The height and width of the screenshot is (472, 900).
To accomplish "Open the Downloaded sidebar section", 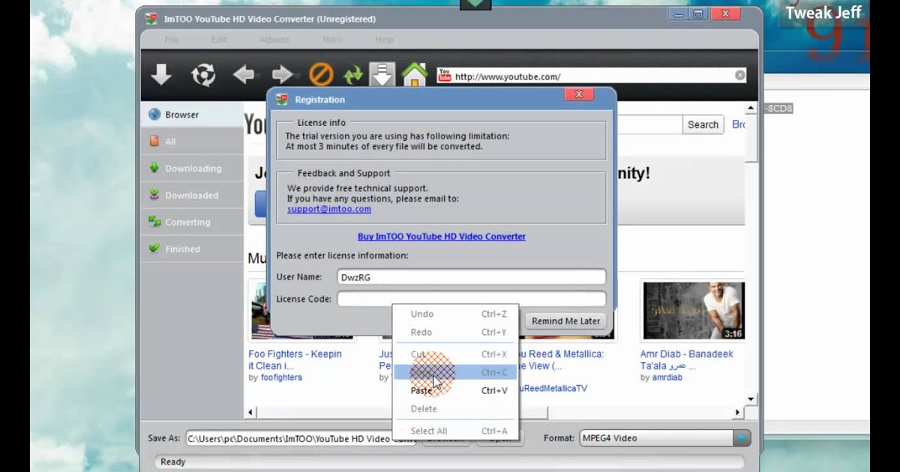I will click(x=192, y=196).
